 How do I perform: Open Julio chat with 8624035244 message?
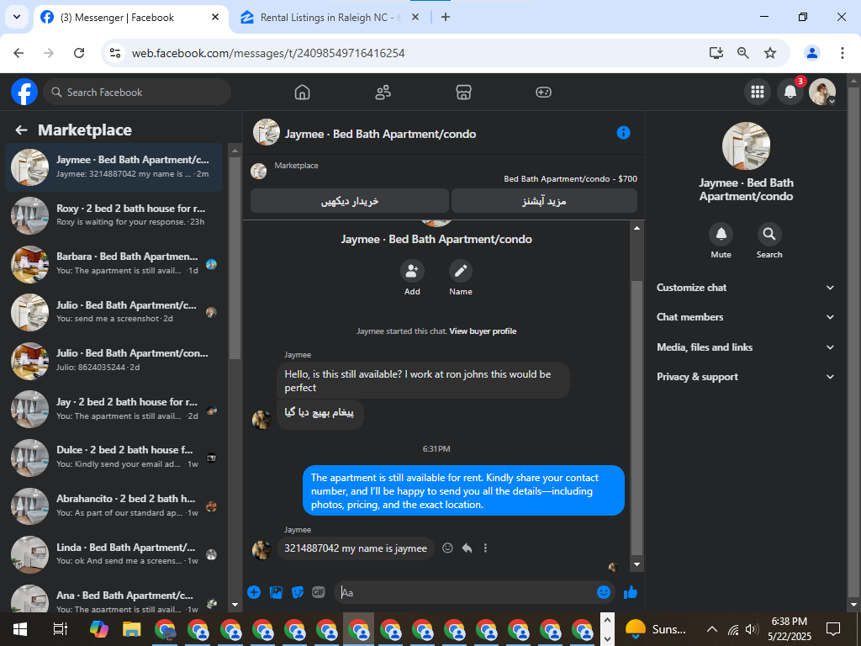pos(114,360)
